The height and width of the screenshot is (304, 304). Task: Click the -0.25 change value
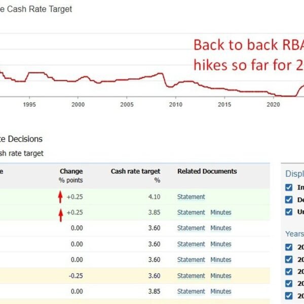pos(76,276)
